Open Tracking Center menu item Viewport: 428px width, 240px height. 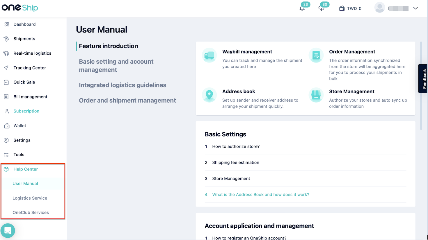pyautogui.click(x=30, y=68)
